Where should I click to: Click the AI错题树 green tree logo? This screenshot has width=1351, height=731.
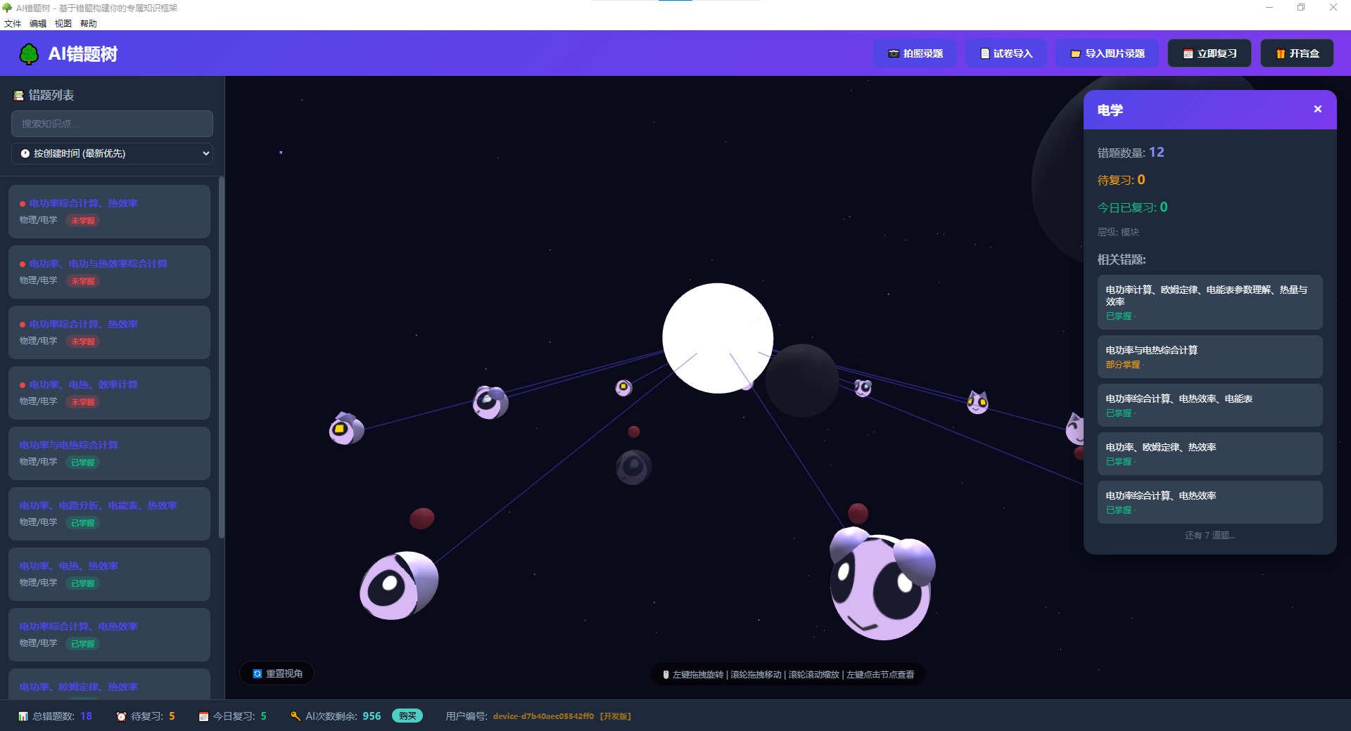pos(29,54)
